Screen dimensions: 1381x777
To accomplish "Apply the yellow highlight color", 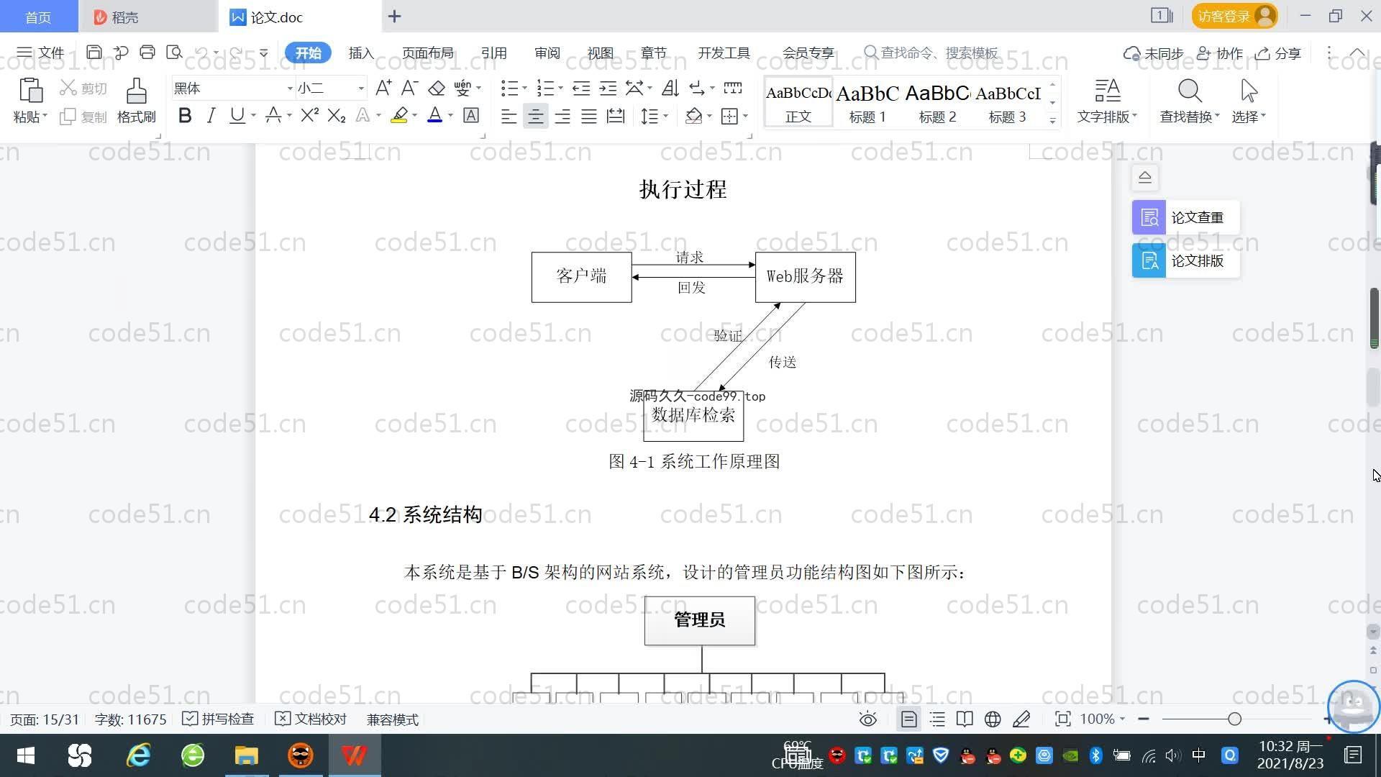I will (399, 115).
